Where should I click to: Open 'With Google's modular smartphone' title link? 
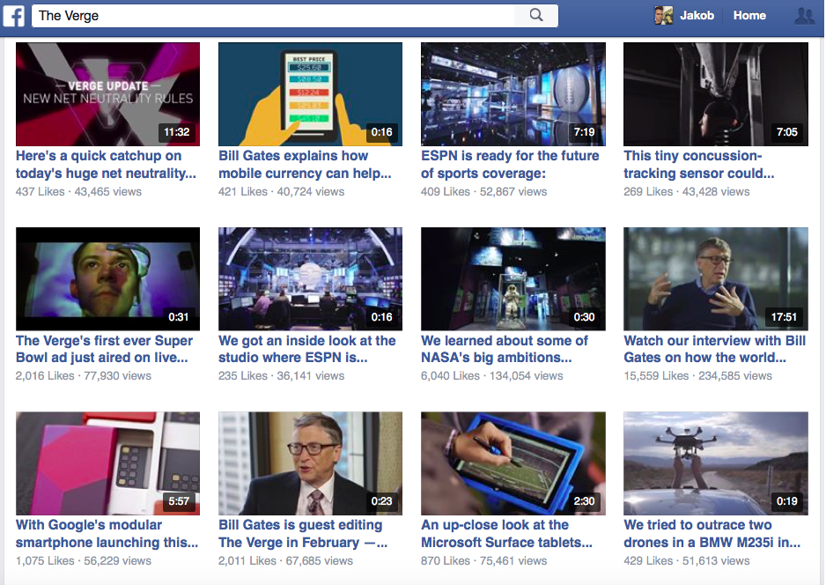pos(107,533)
